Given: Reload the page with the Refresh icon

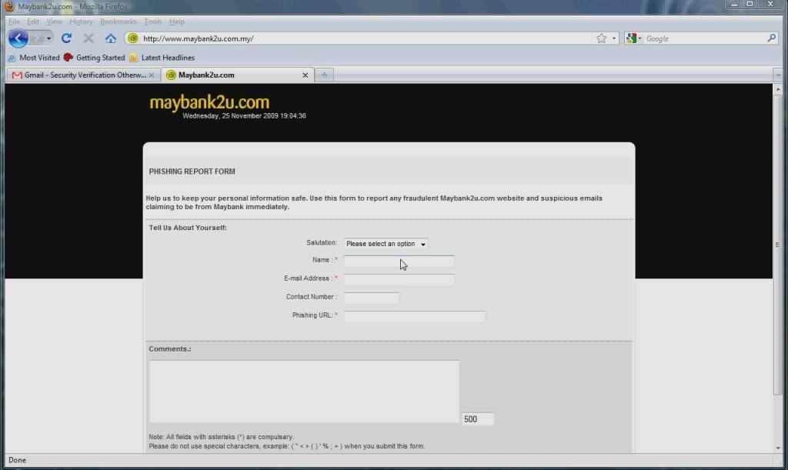Looking at the screenshot, I should point(66,38).
